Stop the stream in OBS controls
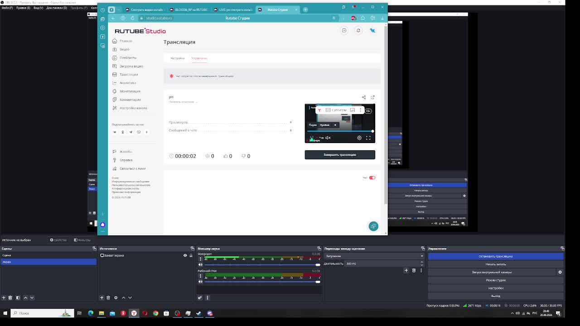This screenshot has width=580, height=326. (496, 256)
